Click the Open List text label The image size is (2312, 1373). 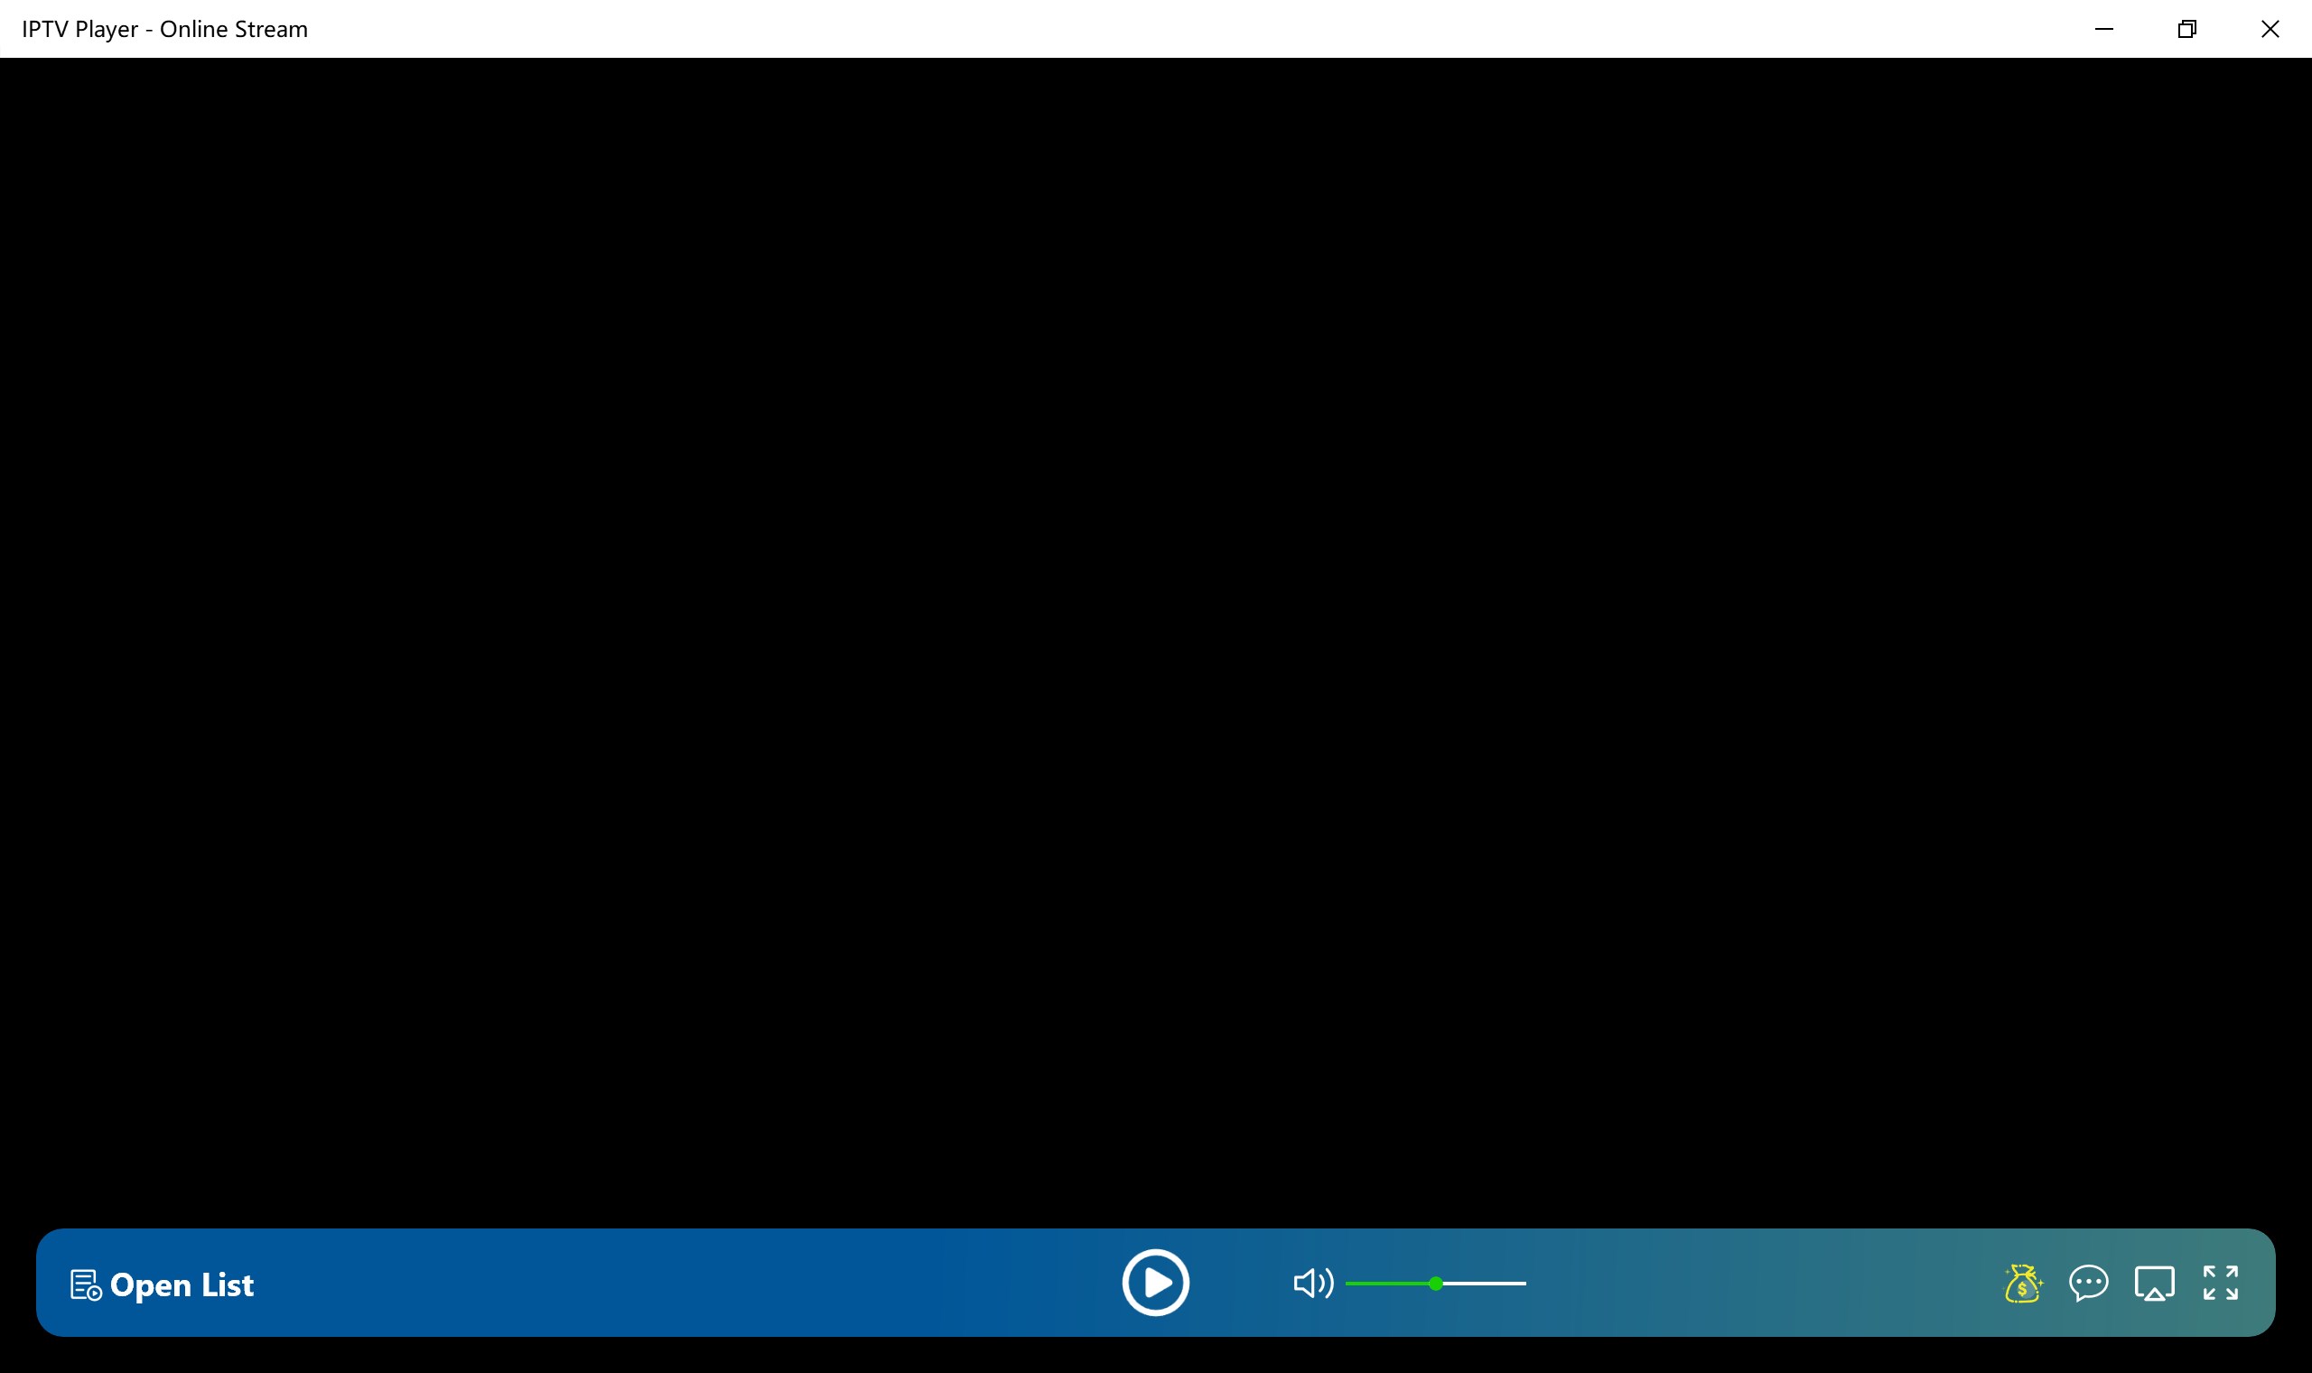tap(182, 1284)
